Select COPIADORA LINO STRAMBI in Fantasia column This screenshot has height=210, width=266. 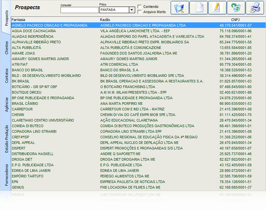34,132
